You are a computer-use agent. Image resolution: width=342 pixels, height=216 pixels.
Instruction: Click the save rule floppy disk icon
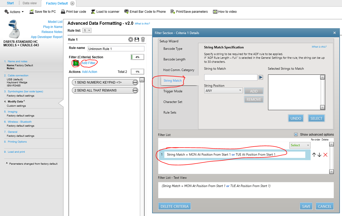[x=137, y=40]
